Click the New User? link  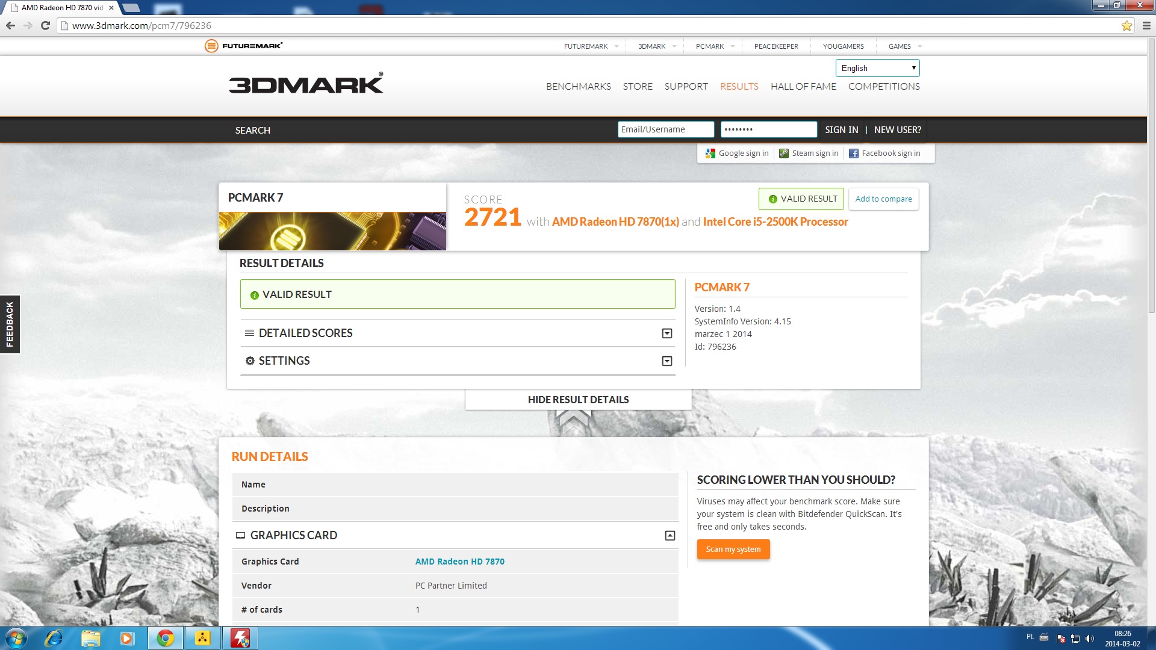[x=897, y=130]
